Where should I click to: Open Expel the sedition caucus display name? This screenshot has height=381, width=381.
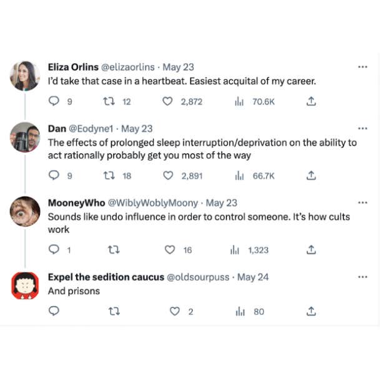(x=106, y=277)
